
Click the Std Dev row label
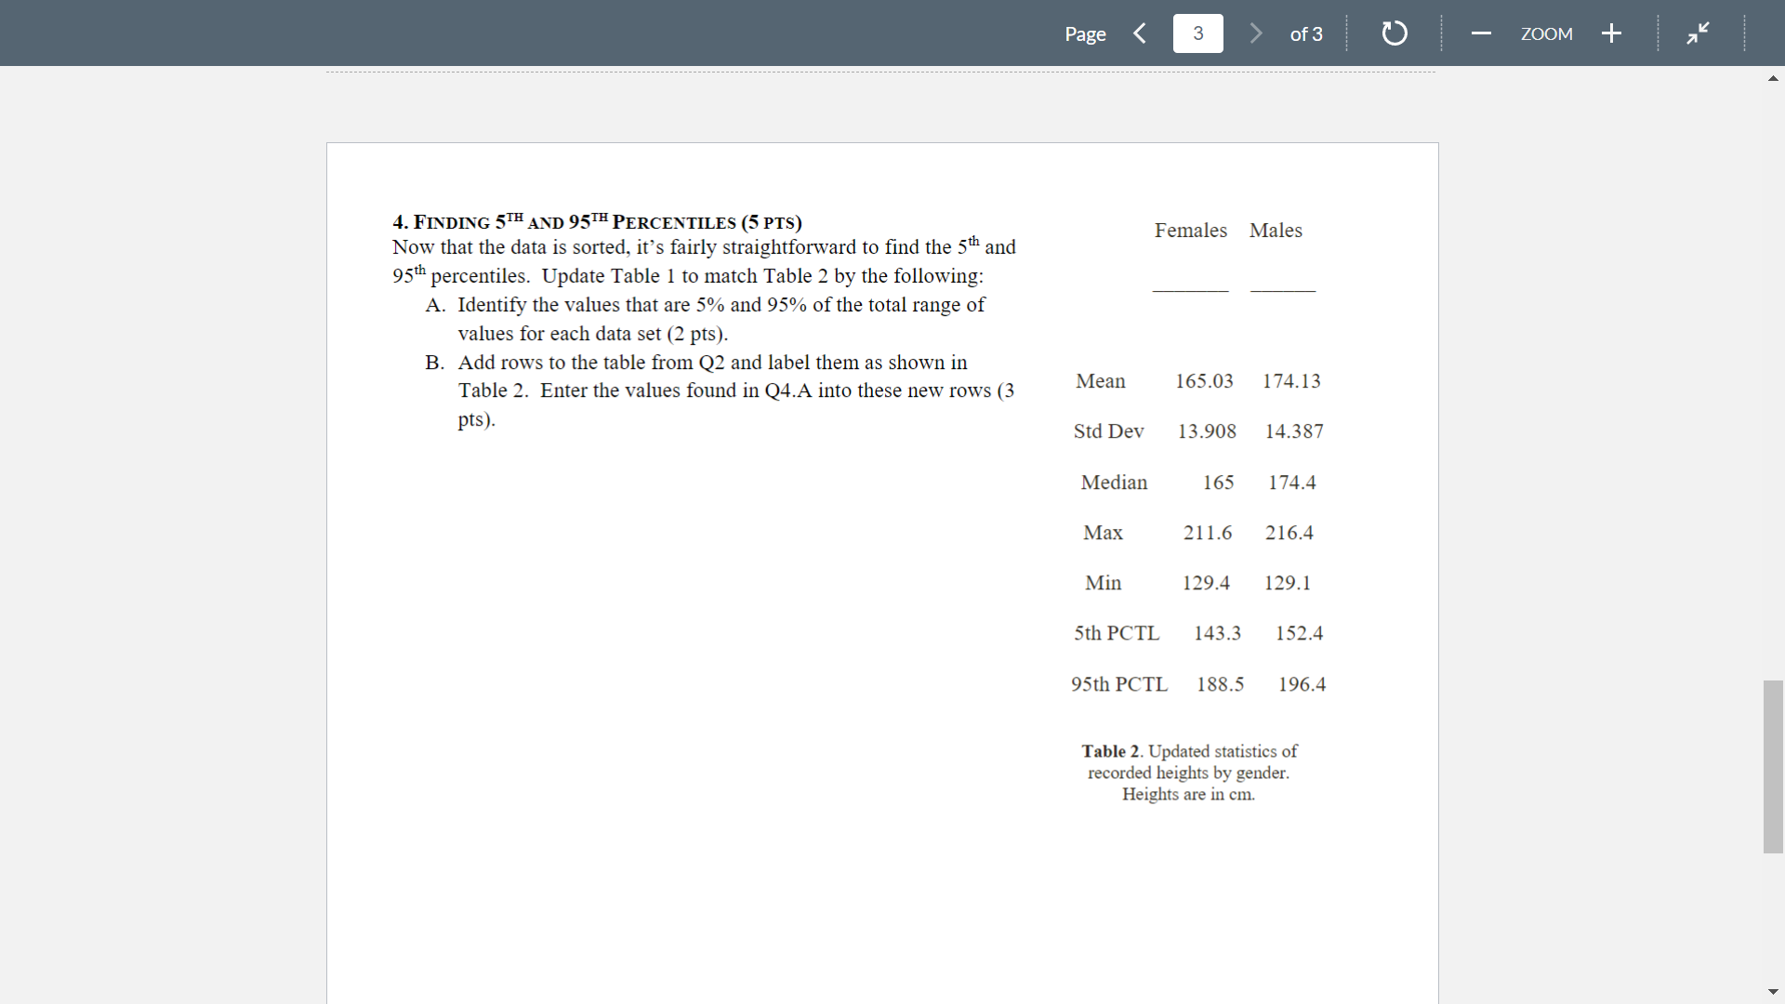[1108, 431]
